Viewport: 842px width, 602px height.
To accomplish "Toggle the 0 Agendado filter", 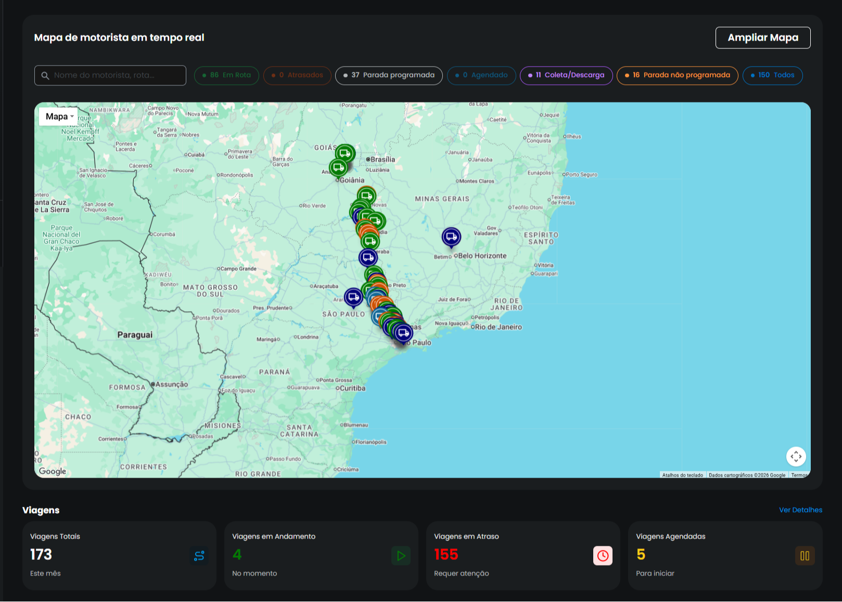I will pos(481,75).
